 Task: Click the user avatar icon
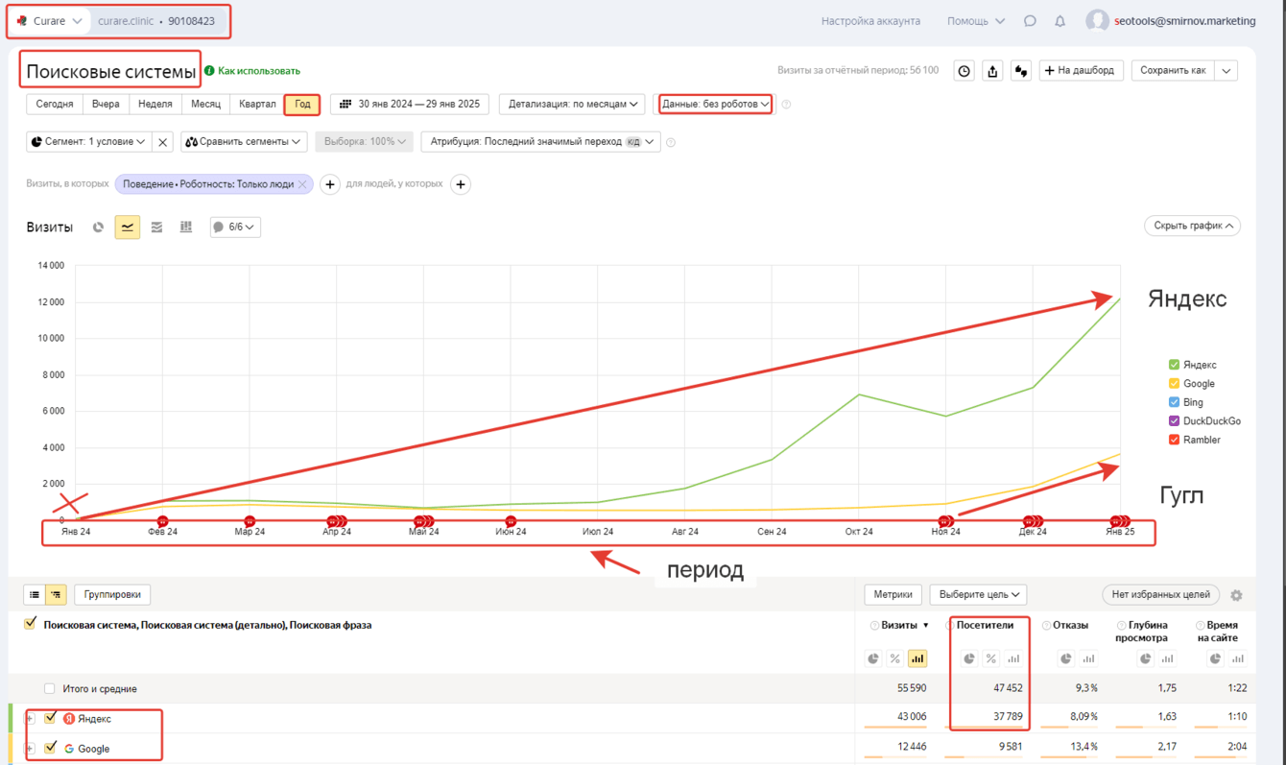coord(1097,21)
